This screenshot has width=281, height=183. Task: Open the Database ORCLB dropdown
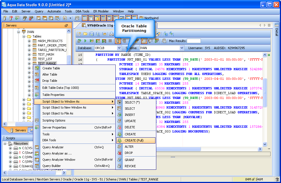click(x=119, y=48)
